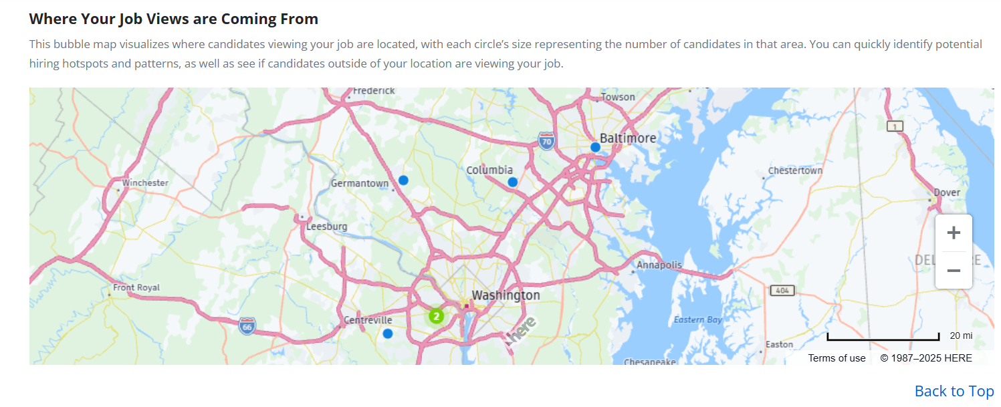Viewport: 1001px width, 407px height.
Task: Click the Route 404 marker near Easton
Action: [x=782, y=290]
